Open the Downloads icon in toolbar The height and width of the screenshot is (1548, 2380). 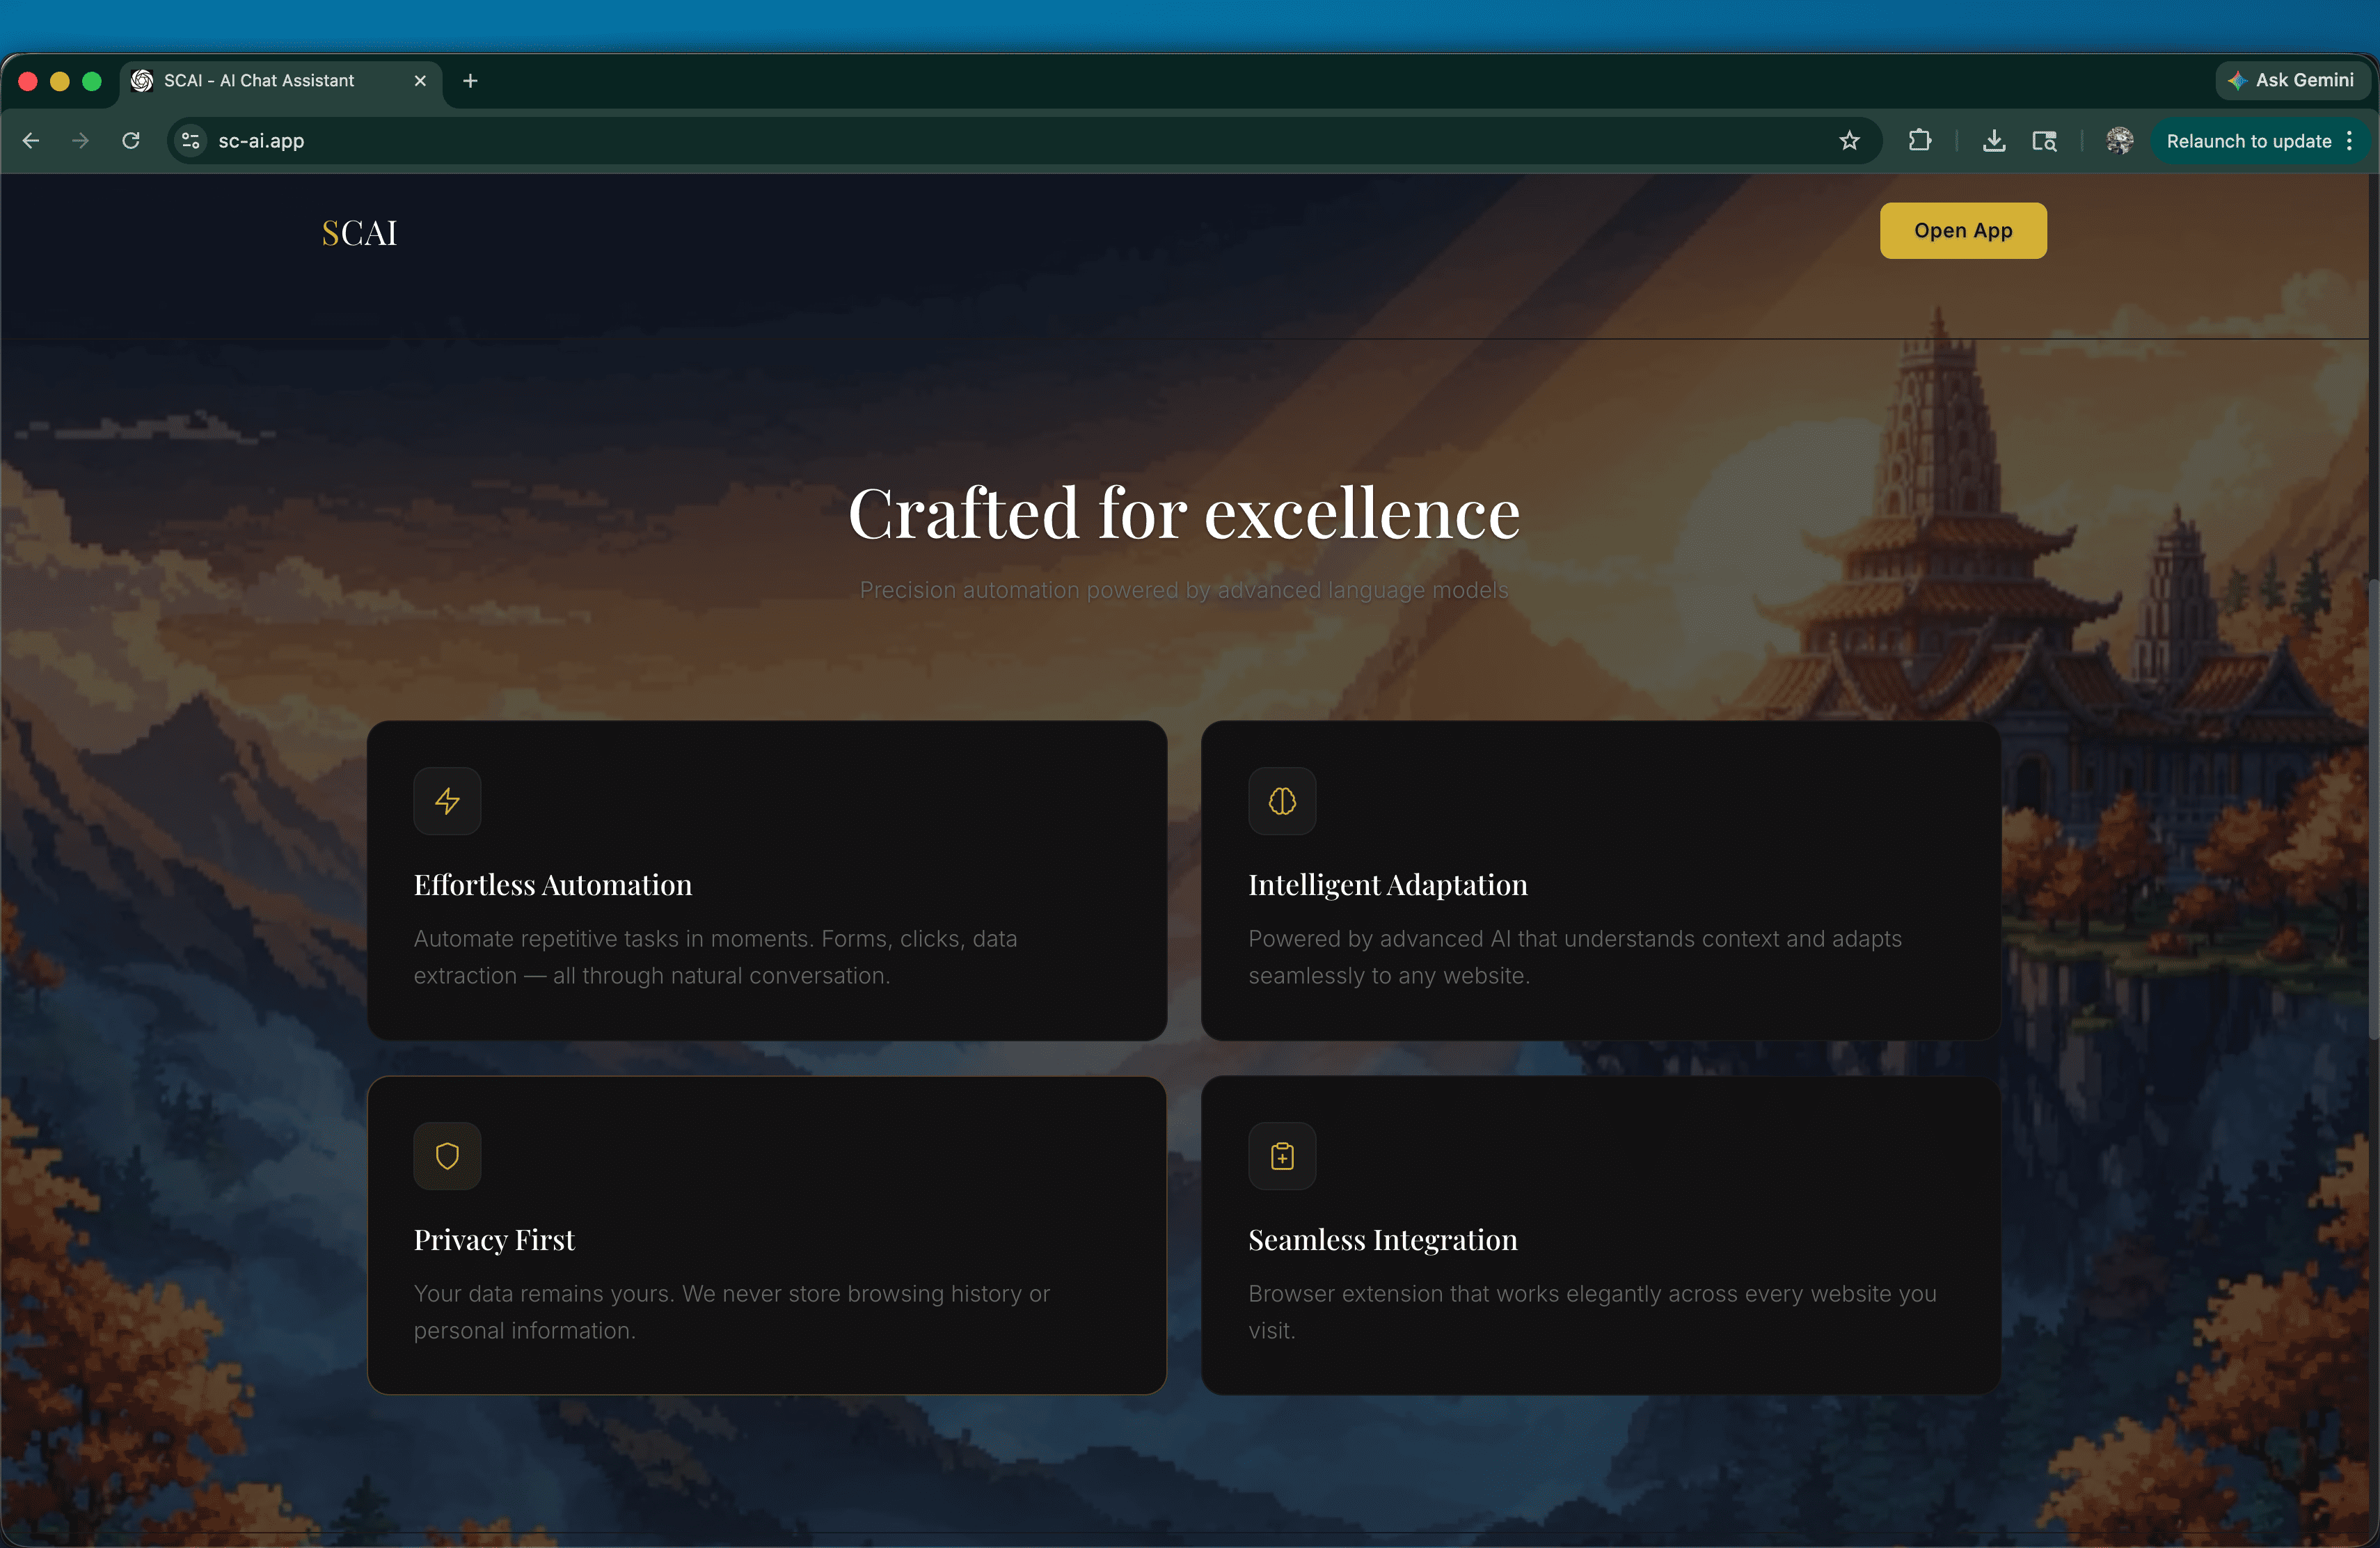1993,141
